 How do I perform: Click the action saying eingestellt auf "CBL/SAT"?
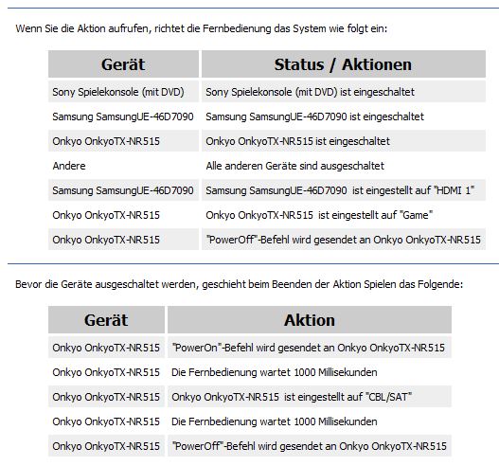pyautogui.click(x=310, y=397)
